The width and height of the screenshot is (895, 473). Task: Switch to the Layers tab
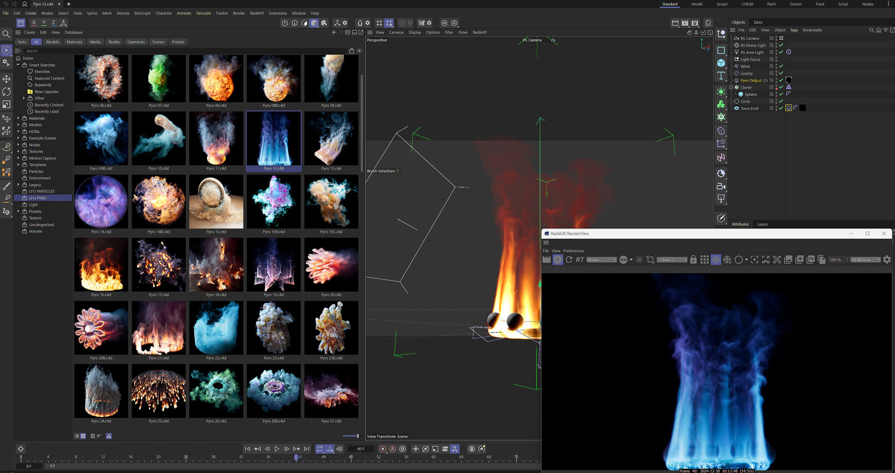(x=762, y=224)
